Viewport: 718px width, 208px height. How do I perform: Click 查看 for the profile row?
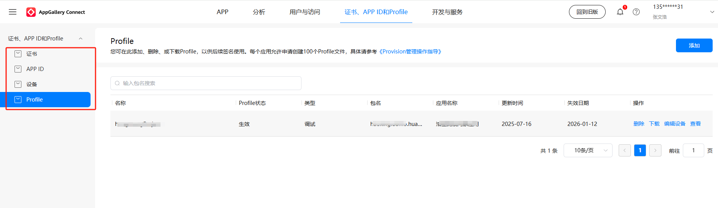pos(695,124)
